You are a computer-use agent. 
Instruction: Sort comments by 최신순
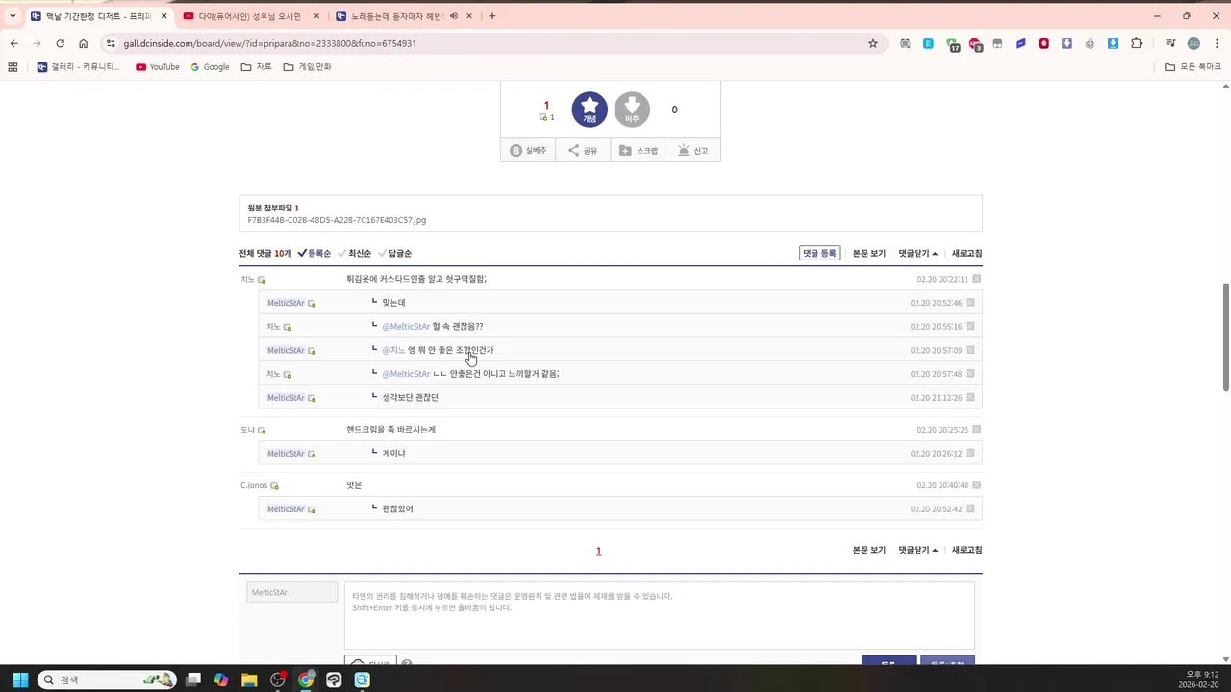(354, 254)
